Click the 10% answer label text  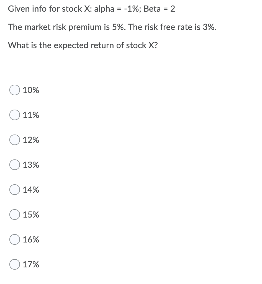(x=30, y=90)
